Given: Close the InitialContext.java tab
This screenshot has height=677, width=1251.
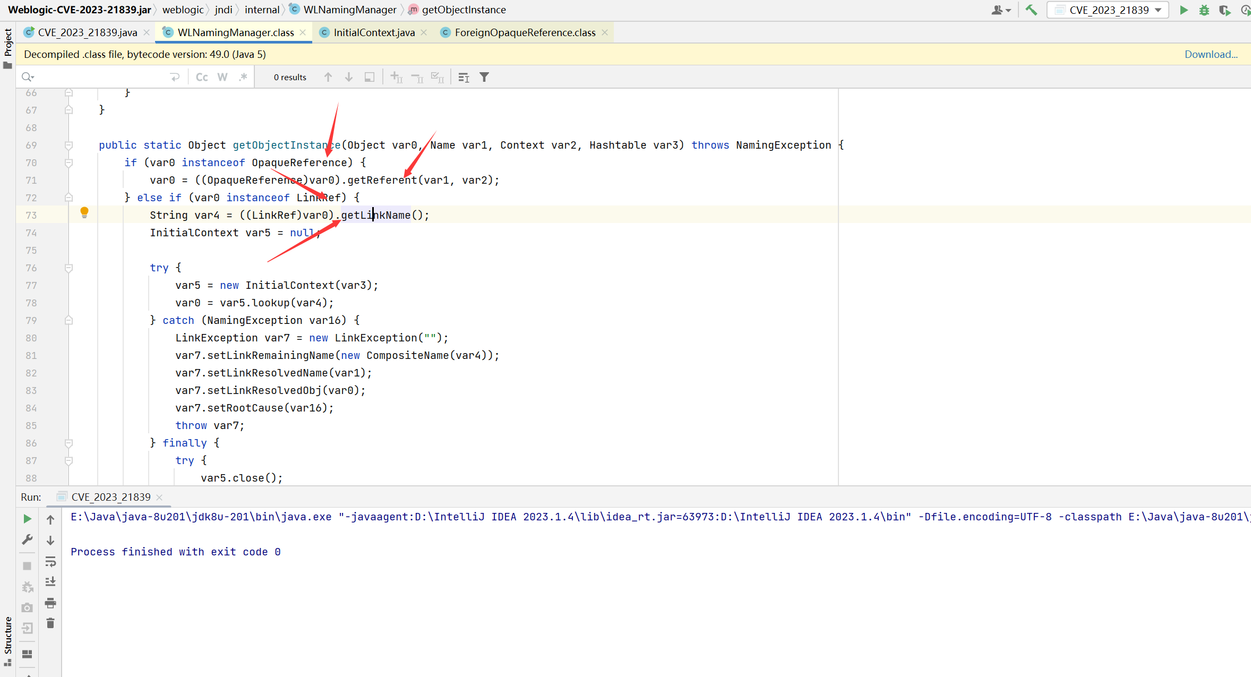Looking at the screenshot, I should point(424,32).
